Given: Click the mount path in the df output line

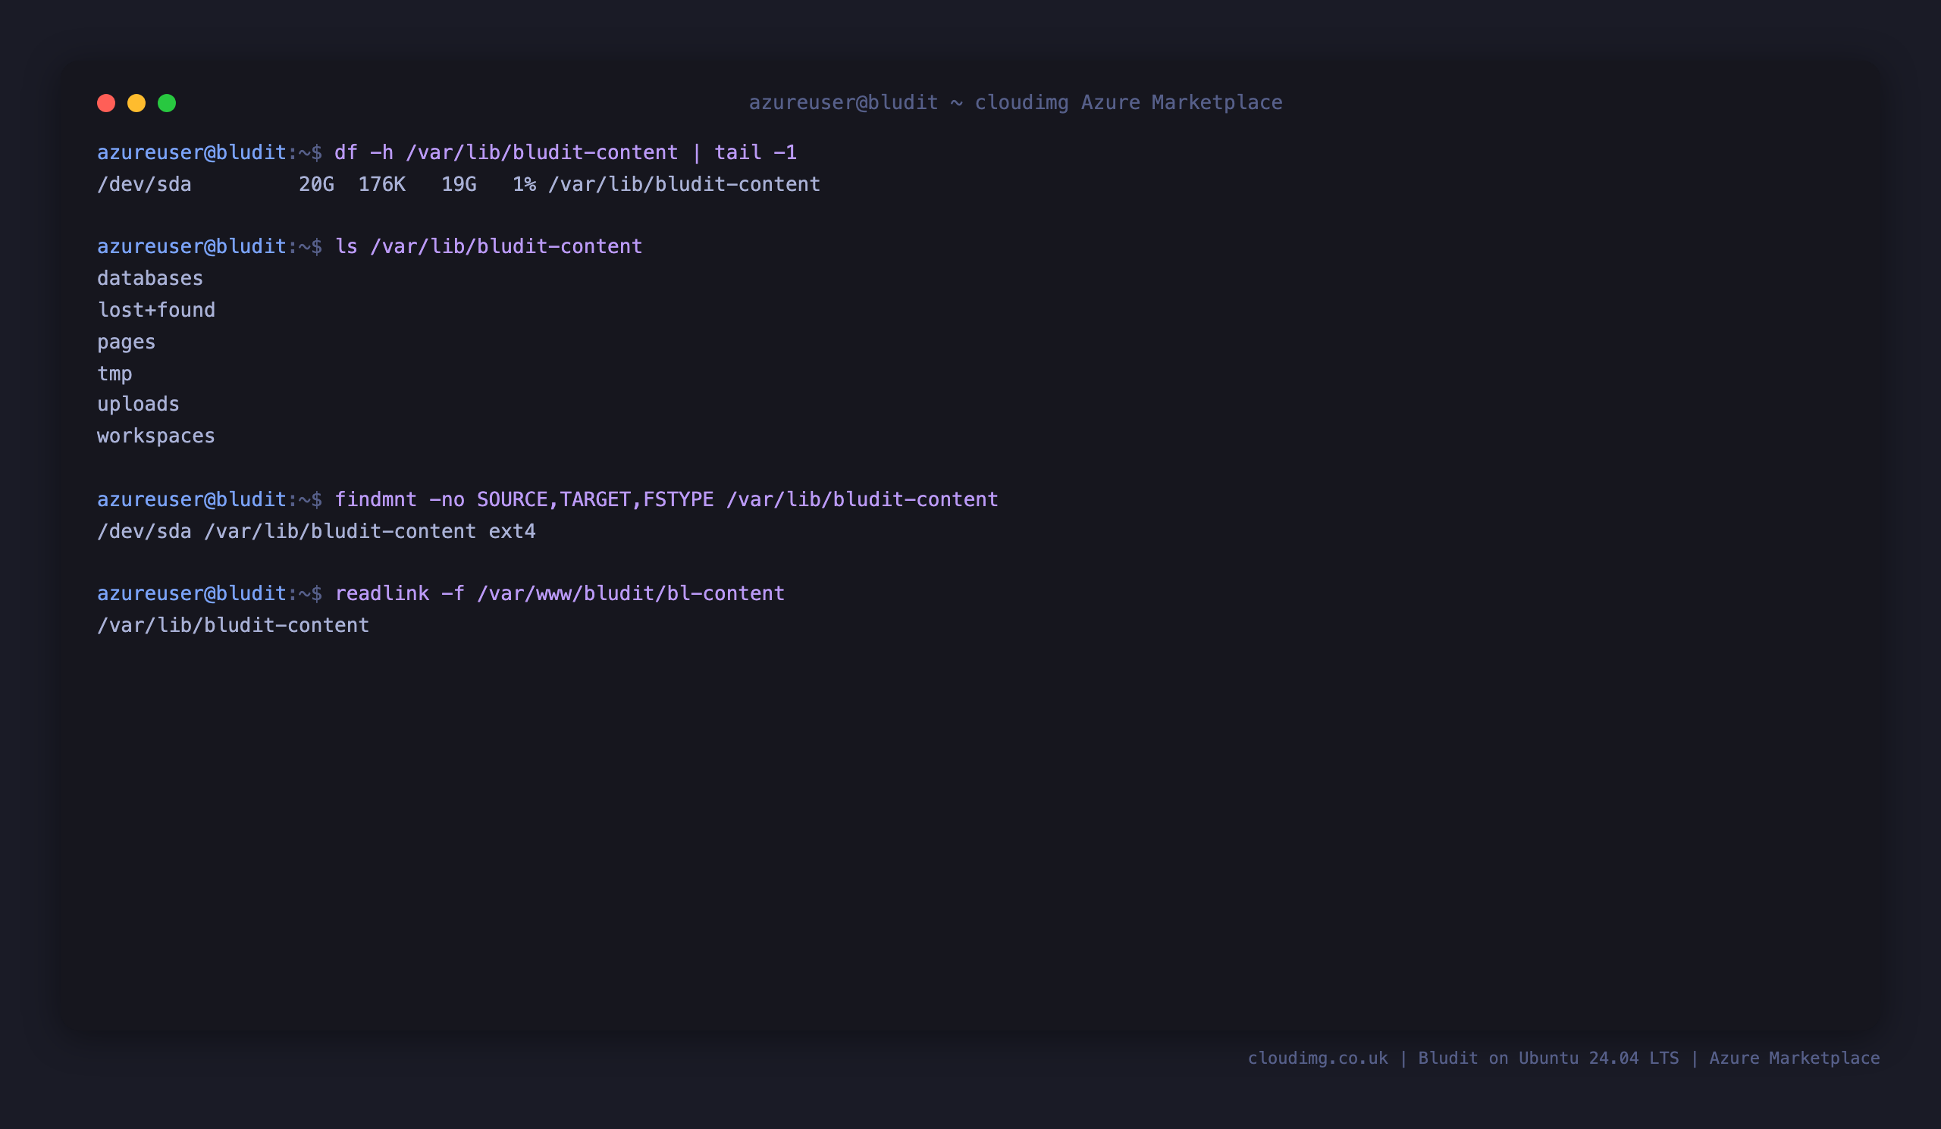Looking at the screenshot, I should pos(685,185).
